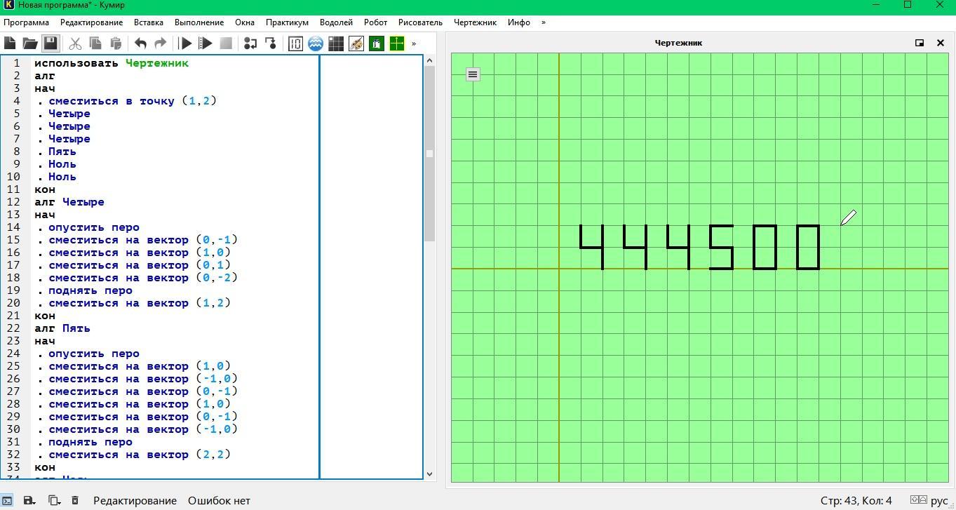Click the 'Стр: 43, Кол: 4' cursor position

tap(856, 500)
